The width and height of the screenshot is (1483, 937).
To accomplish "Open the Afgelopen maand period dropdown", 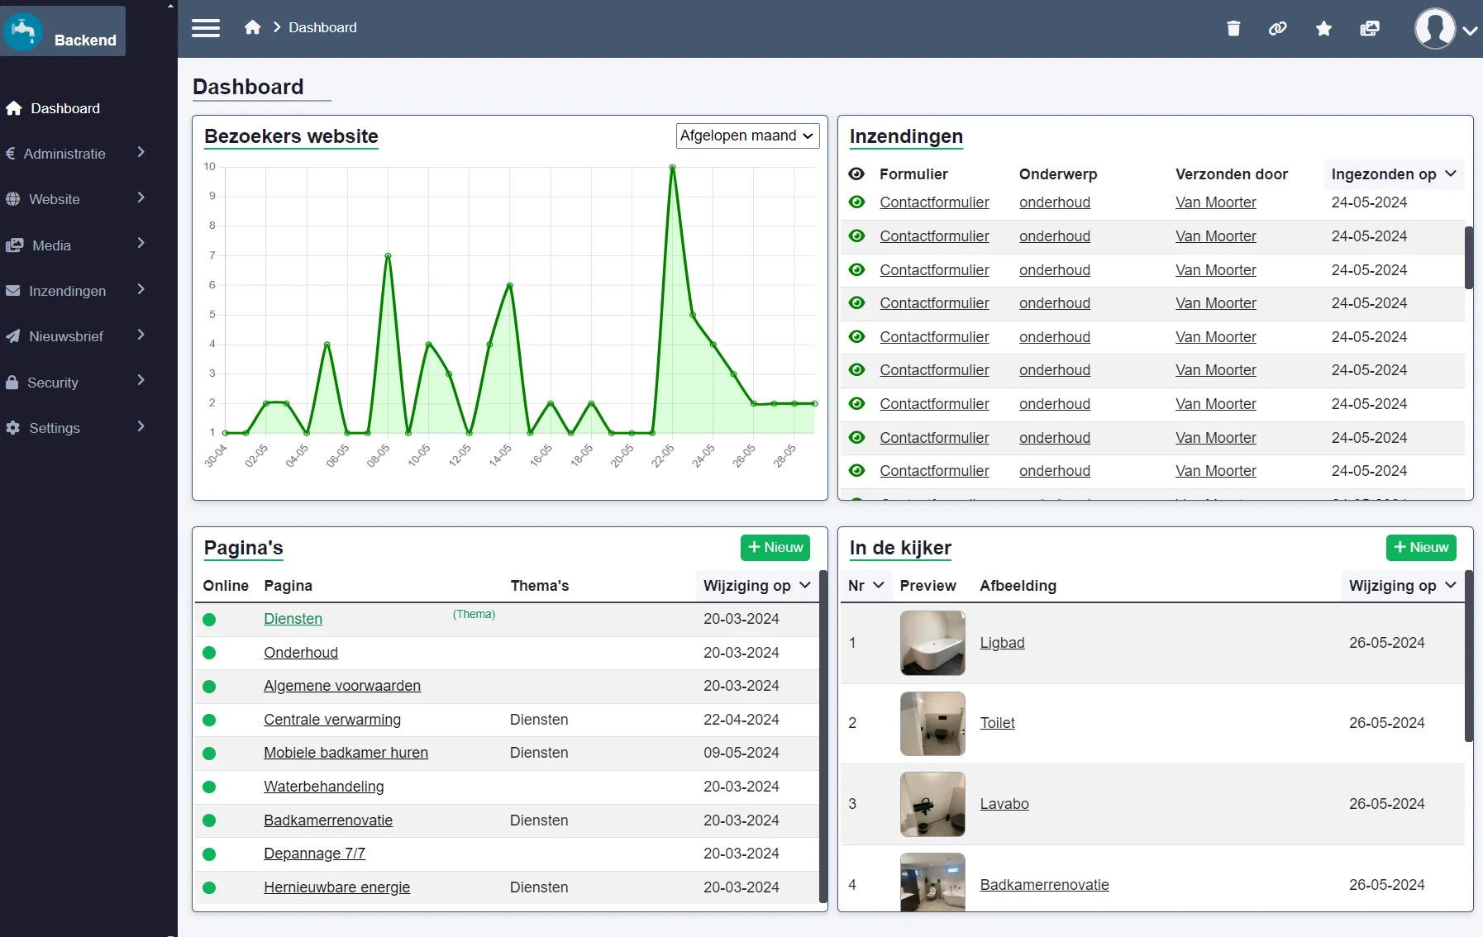I will click(747, 136).
